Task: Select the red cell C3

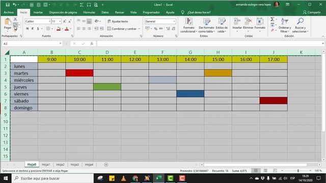Action: (x=79, y=73)
